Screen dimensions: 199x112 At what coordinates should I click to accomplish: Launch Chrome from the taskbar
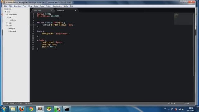[x=31, y=109]
